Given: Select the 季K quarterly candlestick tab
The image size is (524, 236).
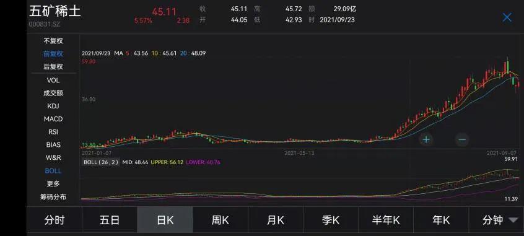Looking at the screenshot, I should (331, 220).
